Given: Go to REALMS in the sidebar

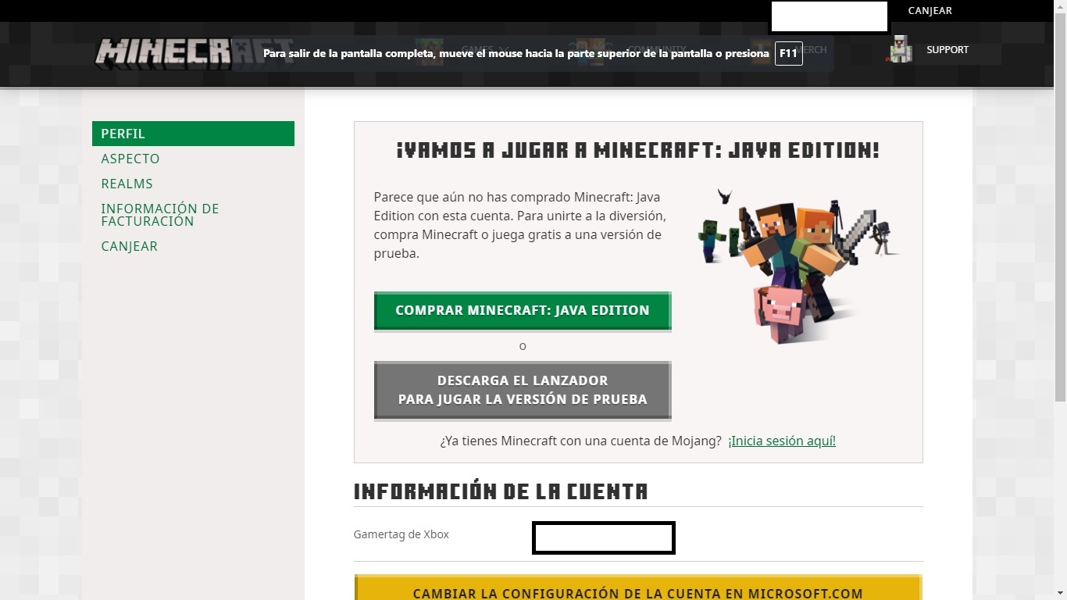Looking at the screenshot, I should pos(127,184).
